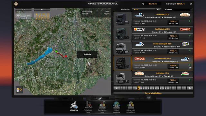The width and height of the screenshot is (206, 116).
Task: Click Egyenleged balance 33 626,- €
Action: [175, 4]
